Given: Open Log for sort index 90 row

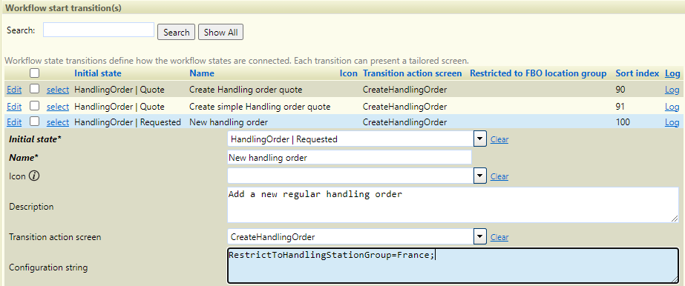Looking at the screenshot, I should point(672,90).
